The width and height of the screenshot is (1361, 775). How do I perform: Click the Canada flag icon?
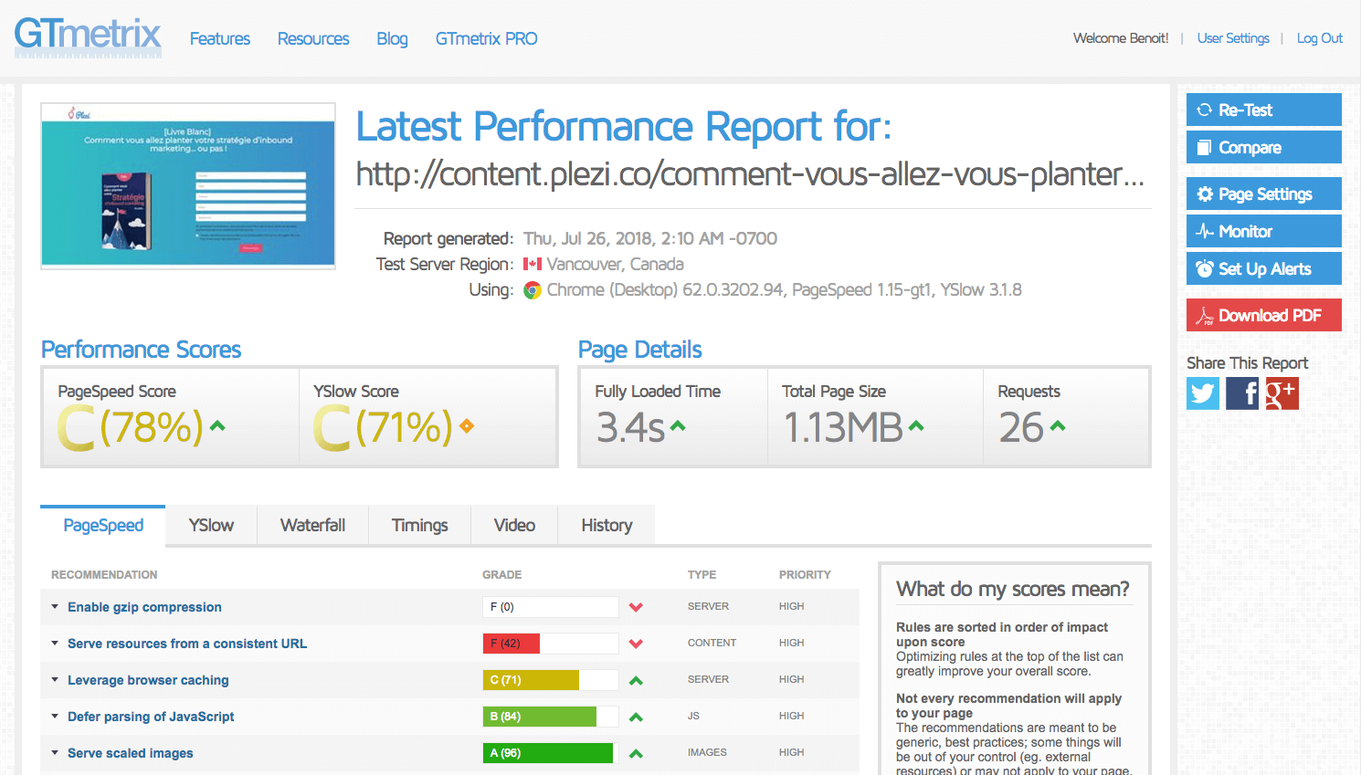coord(533,264)
